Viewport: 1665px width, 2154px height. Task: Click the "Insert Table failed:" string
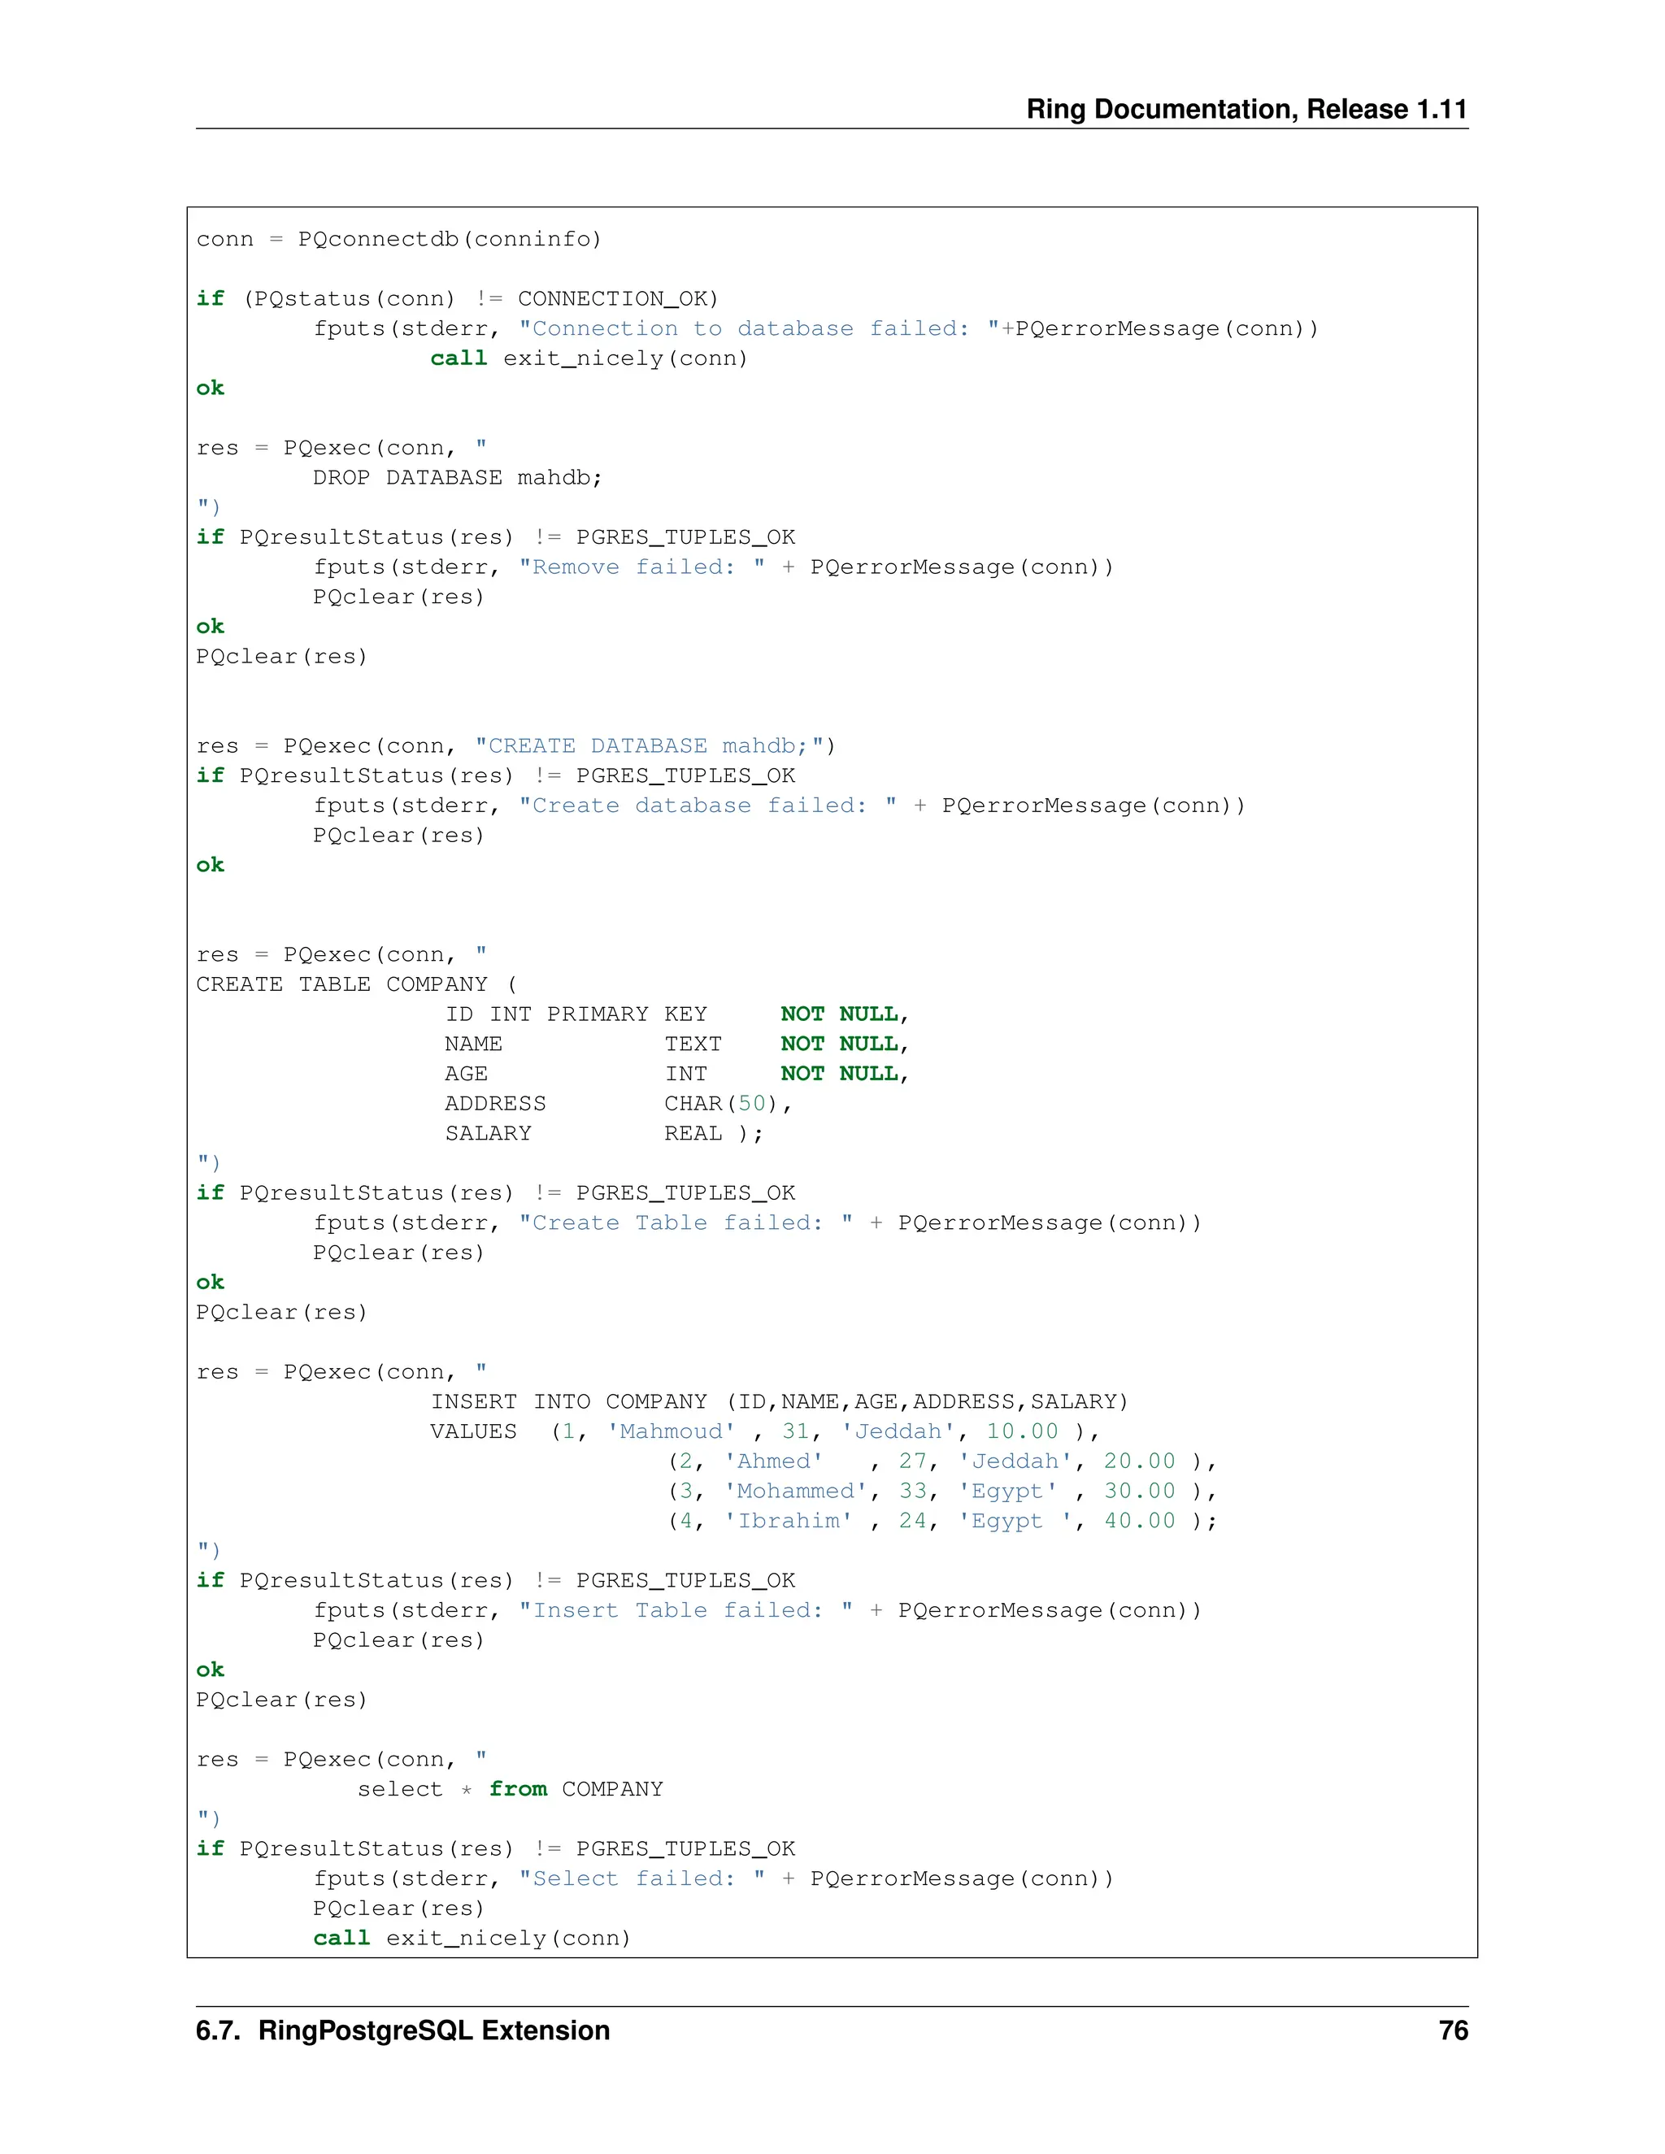click(x=685, y=1610)
